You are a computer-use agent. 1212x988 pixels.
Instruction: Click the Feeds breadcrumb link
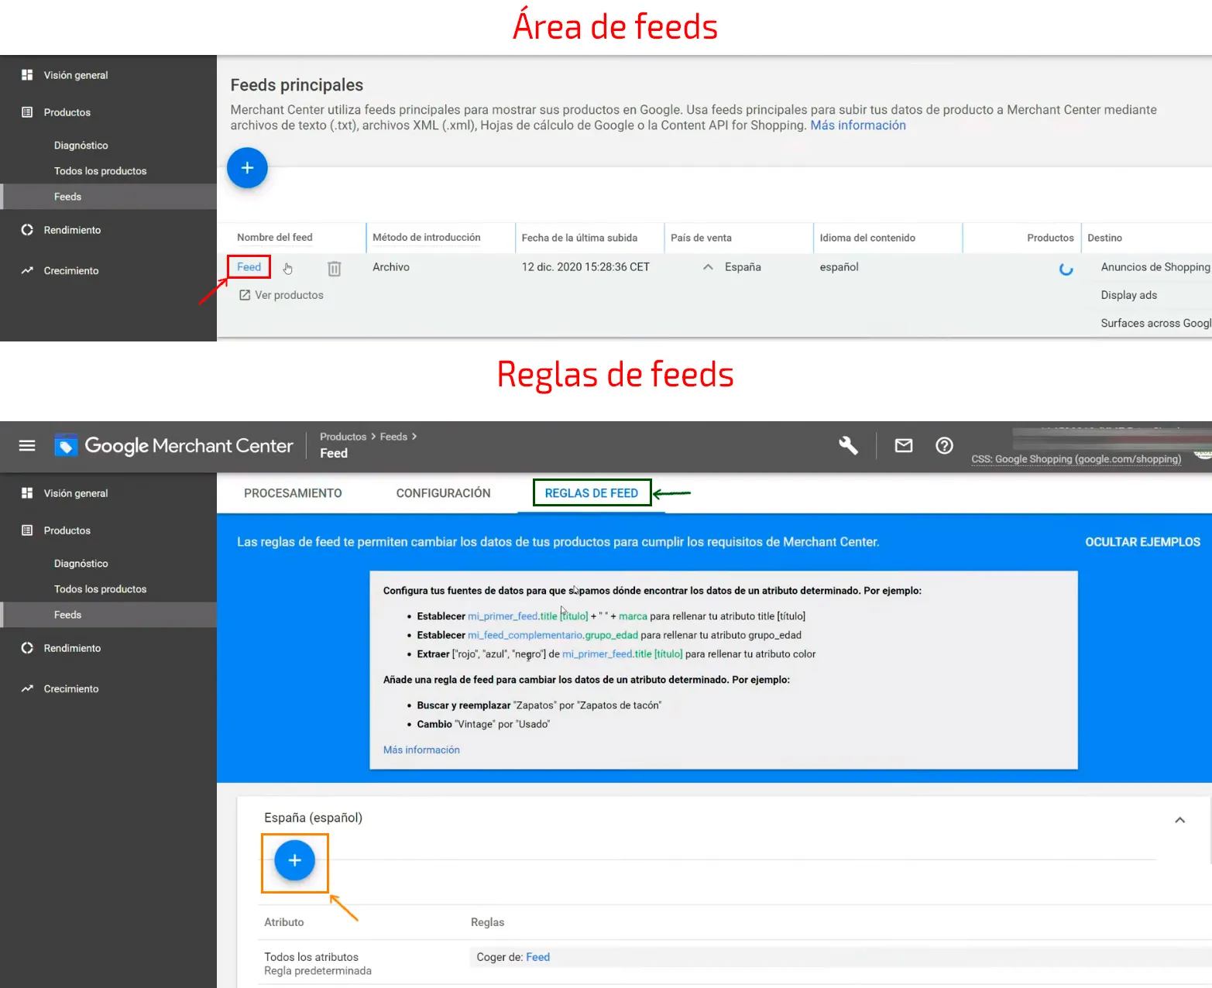pos(393,437)
